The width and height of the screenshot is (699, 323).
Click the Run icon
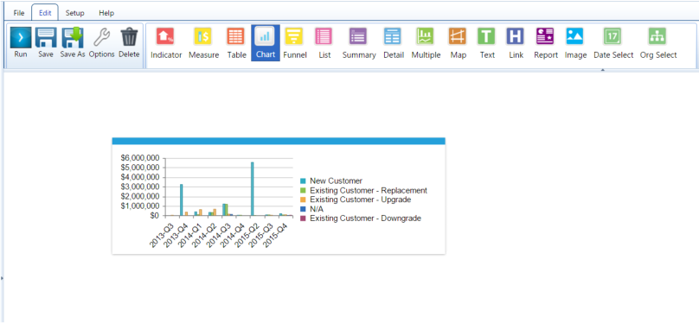pos(21,37)
